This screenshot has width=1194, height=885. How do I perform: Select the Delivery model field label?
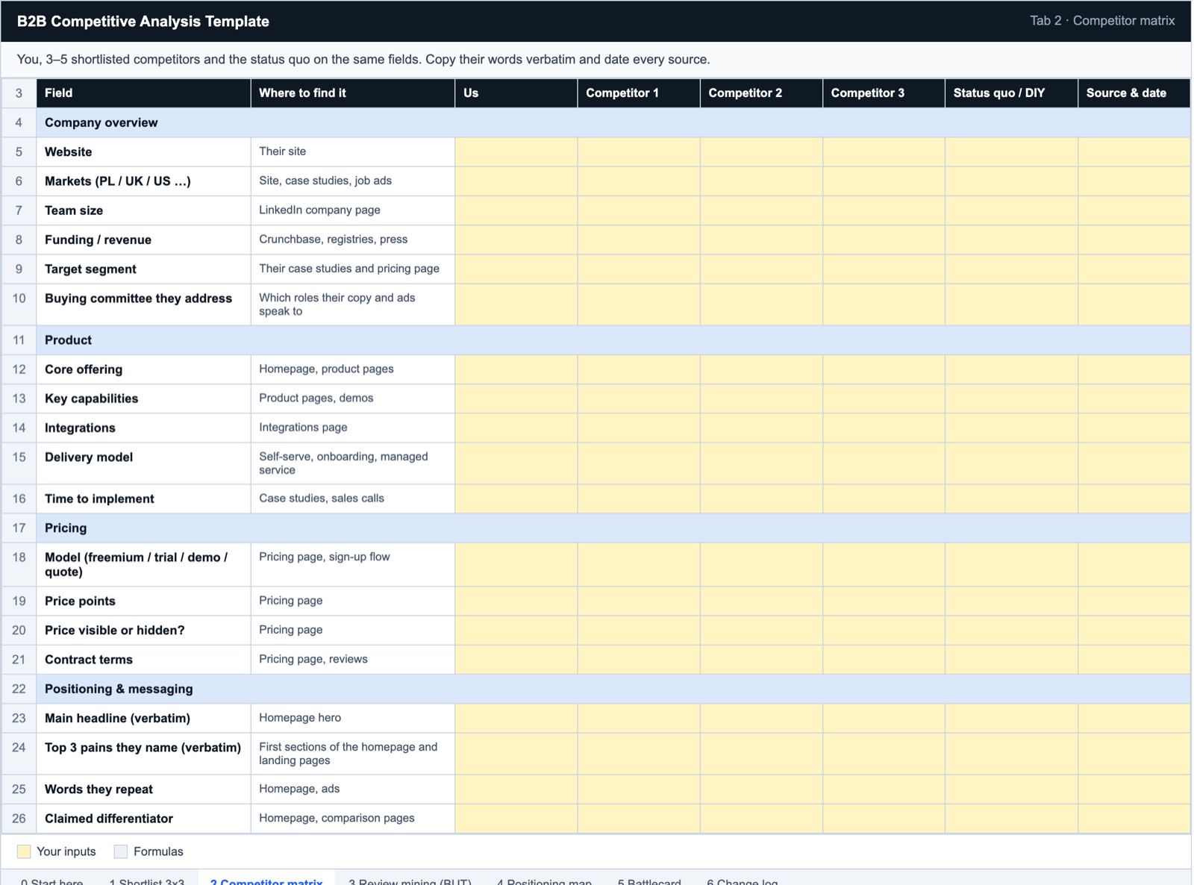pyautogui.click(x=89, y=457)
